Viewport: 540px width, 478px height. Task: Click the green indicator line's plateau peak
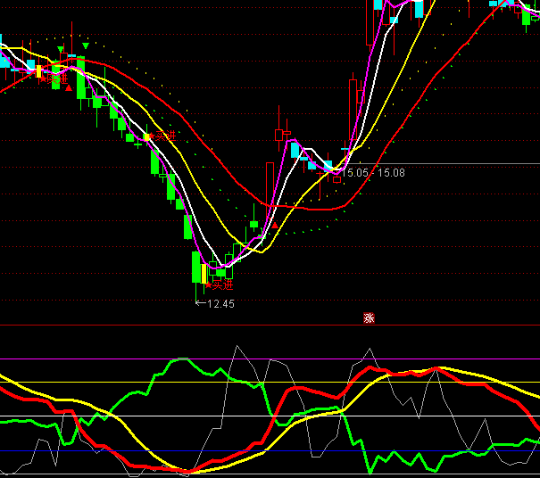pyautogui.click(x=182, y=359)
